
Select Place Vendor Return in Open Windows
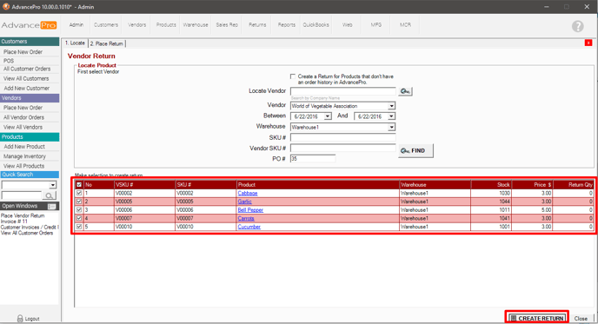tap(23, 215)
